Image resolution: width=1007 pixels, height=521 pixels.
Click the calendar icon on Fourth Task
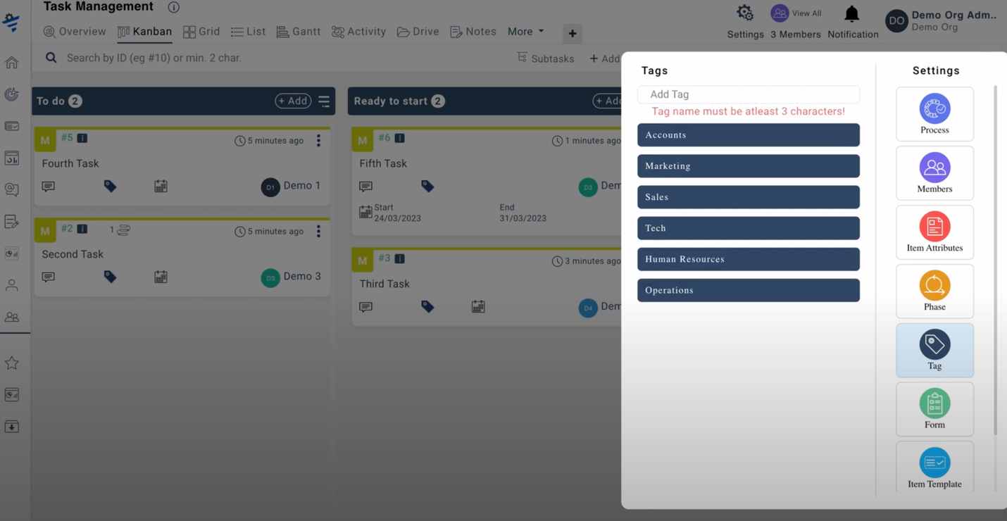(161, 186)
